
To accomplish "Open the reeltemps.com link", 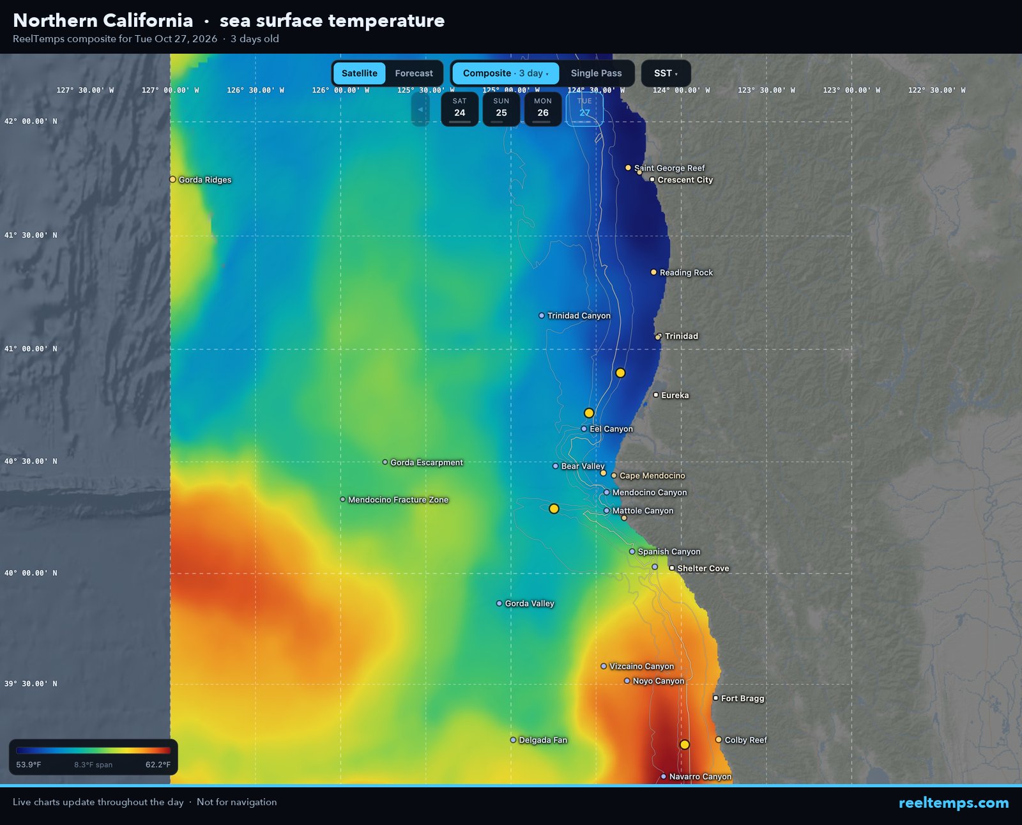I will (954, 803).
